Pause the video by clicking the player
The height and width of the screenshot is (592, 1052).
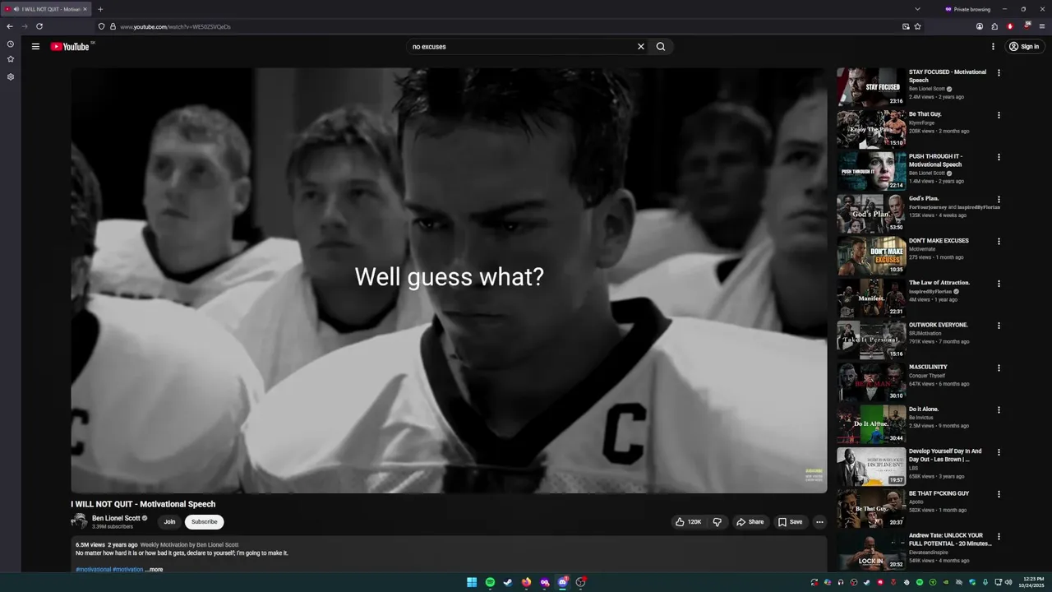(449, 280)
